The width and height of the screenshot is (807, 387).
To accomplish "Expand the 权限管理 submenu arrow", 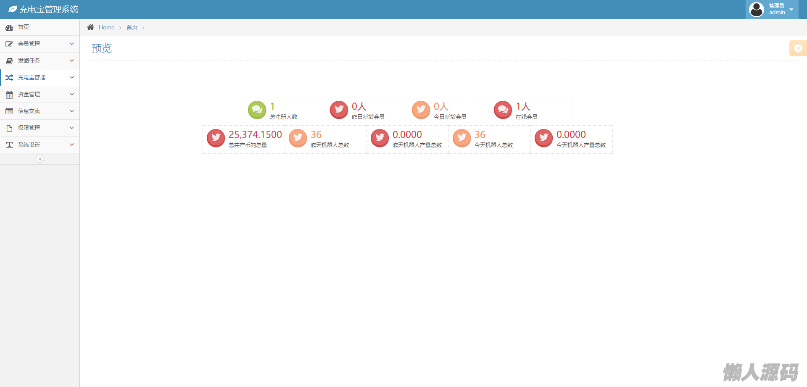I will click(x=72, y=128).
